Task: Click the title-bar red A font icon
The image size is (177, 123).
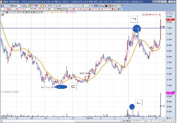Action: (163, 2)
